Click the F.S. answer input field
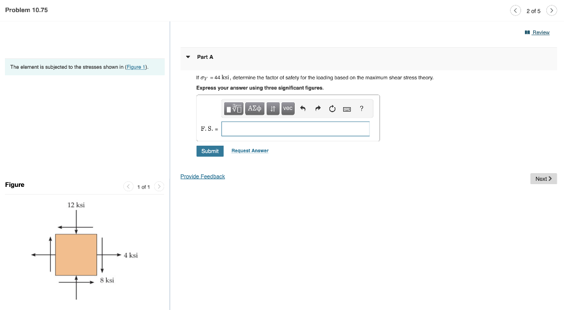Screen dimensions: 564x310 tap(295, 129)
